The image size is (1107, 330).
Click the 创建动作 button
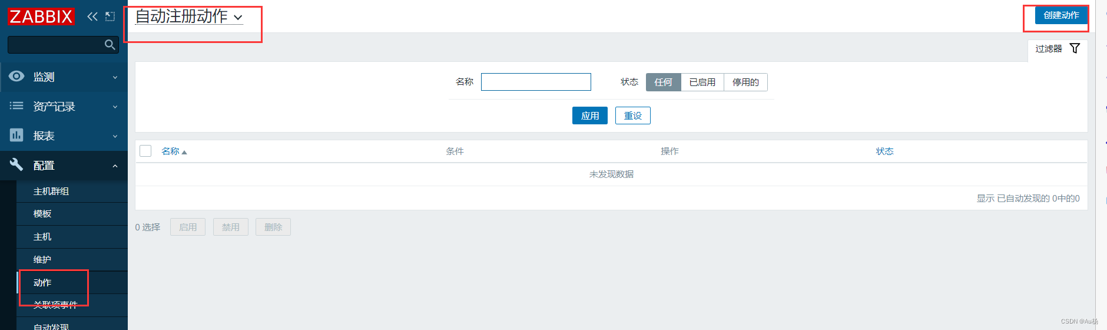[x=1061, y=15]
